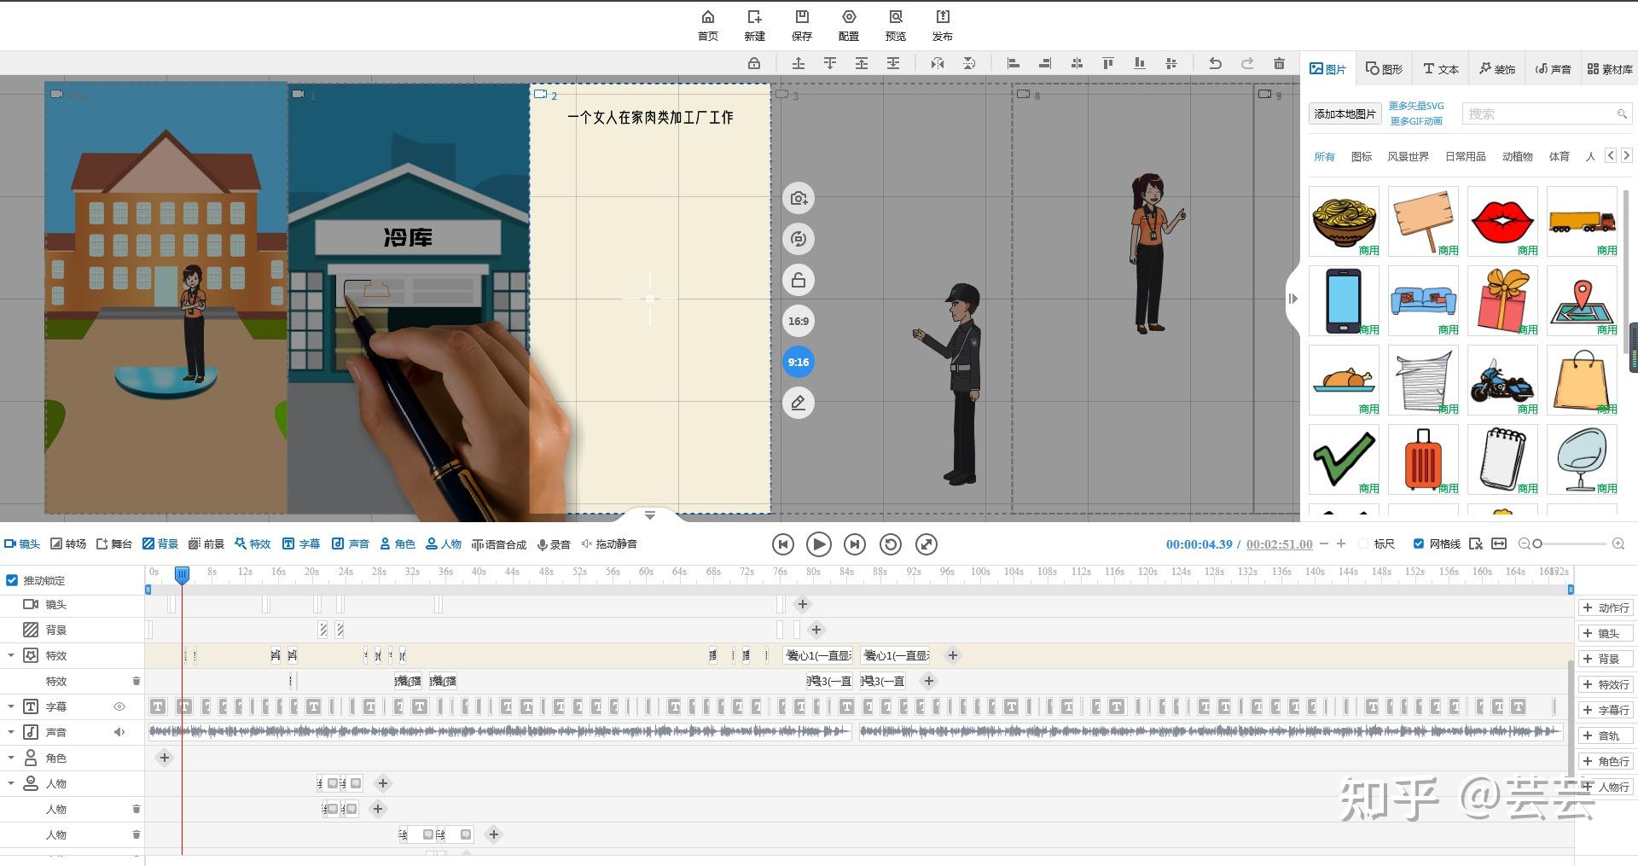
Task: Click the loop replay button
Action: coord(890,544)
